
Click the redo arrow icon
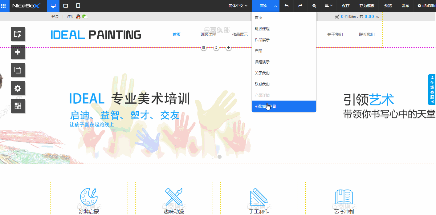click(300, 6)
